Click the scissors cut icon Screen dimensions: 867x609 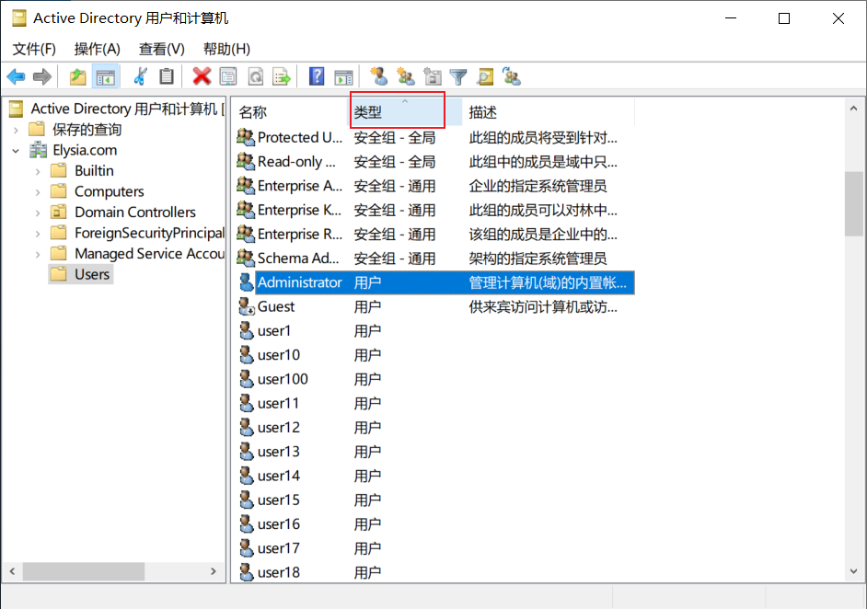point(141,76)
